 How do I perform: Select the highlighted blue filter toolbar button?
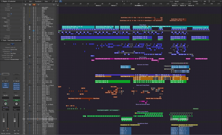tap(61, 1)
